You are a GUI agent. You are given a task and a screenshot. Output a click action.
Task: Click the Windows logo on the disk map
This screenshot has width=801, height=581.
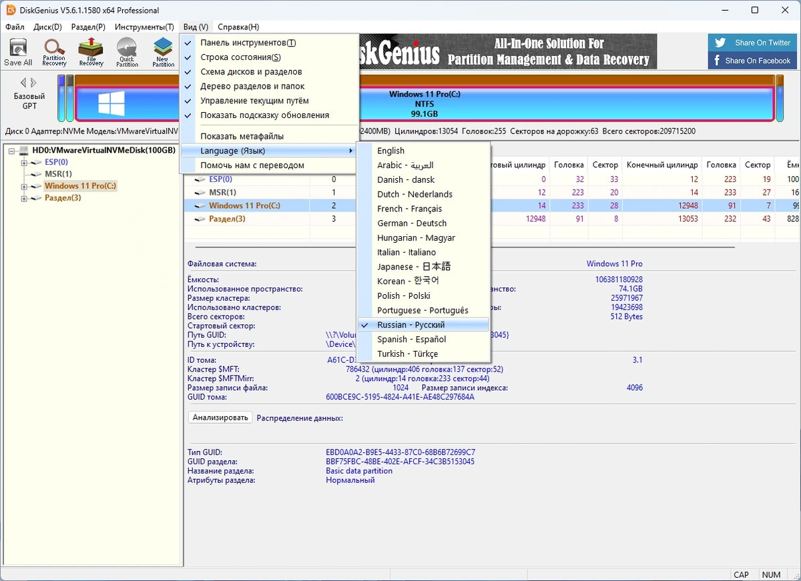[111, 104]
